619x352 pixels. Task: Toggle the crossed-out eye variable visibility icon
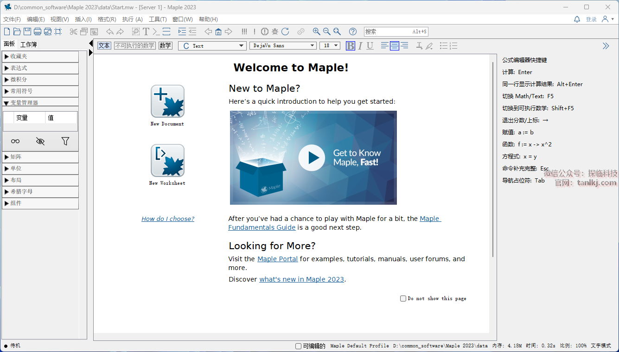[40, 141]
